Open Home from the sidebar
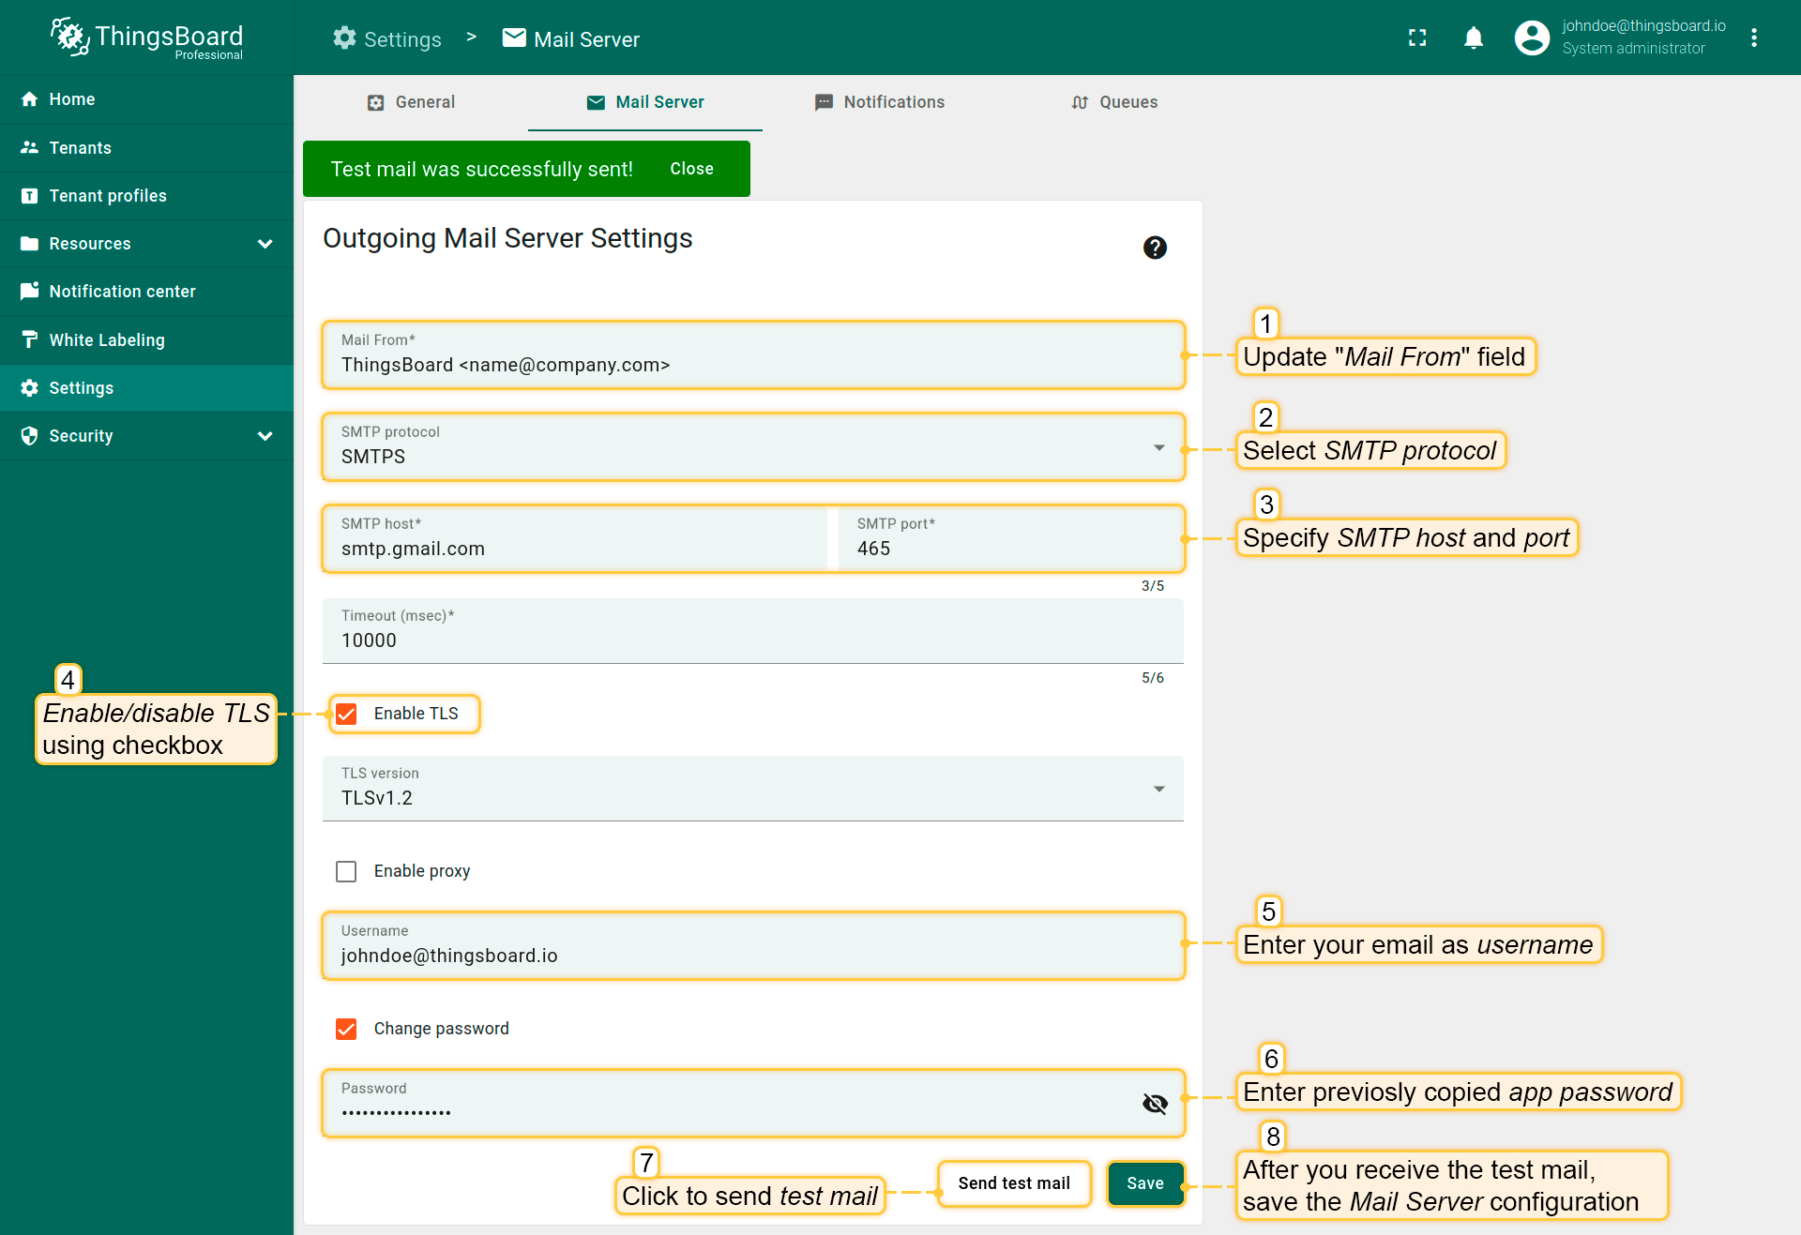1801x1235 pixels. [72, 99]
